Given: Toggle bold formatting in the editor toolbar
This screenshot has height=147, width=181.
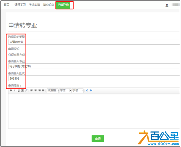Looking at the screenshot, I should tap(11, 90).
